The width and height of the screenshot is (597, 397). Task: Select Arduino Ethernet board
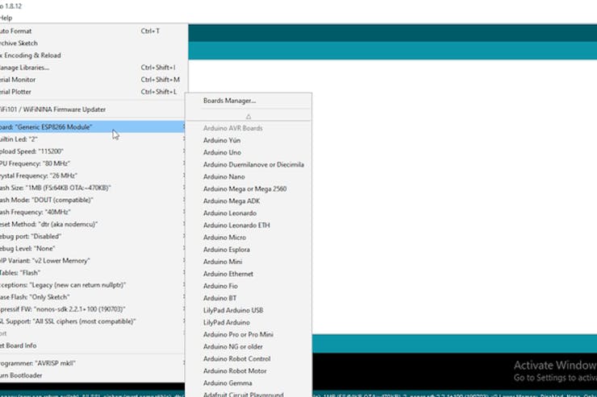248,274
